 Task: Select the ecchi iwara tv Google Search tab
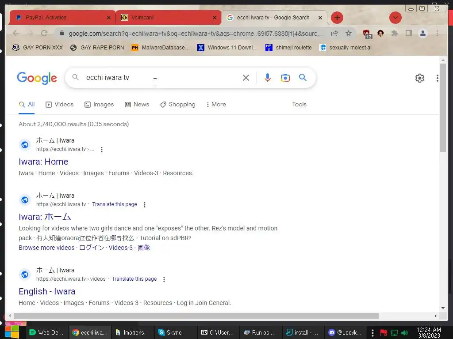pyautogui.click(x=274, y=18)
